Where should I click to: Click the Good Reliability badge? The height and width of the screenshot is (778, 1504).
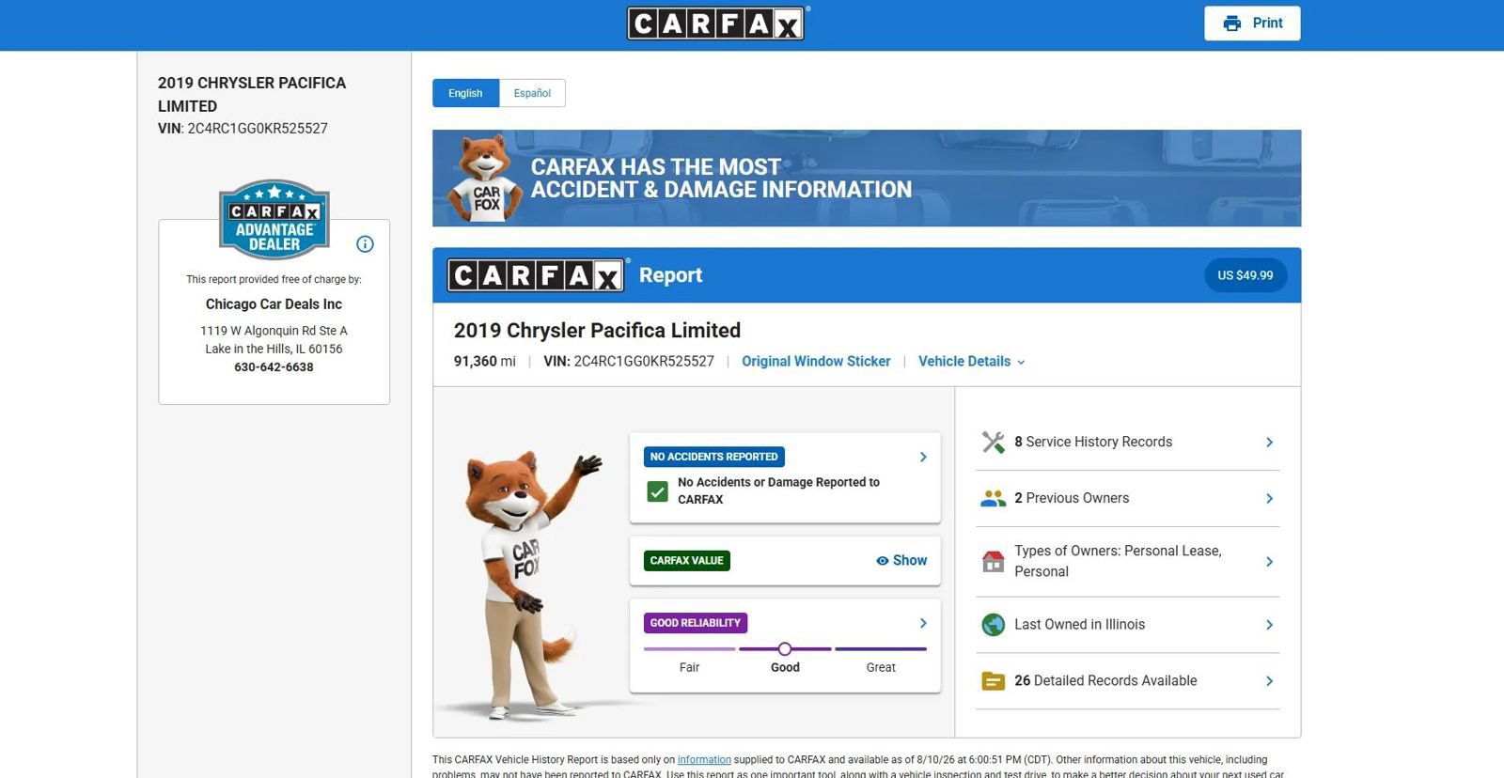pos(696,623)
